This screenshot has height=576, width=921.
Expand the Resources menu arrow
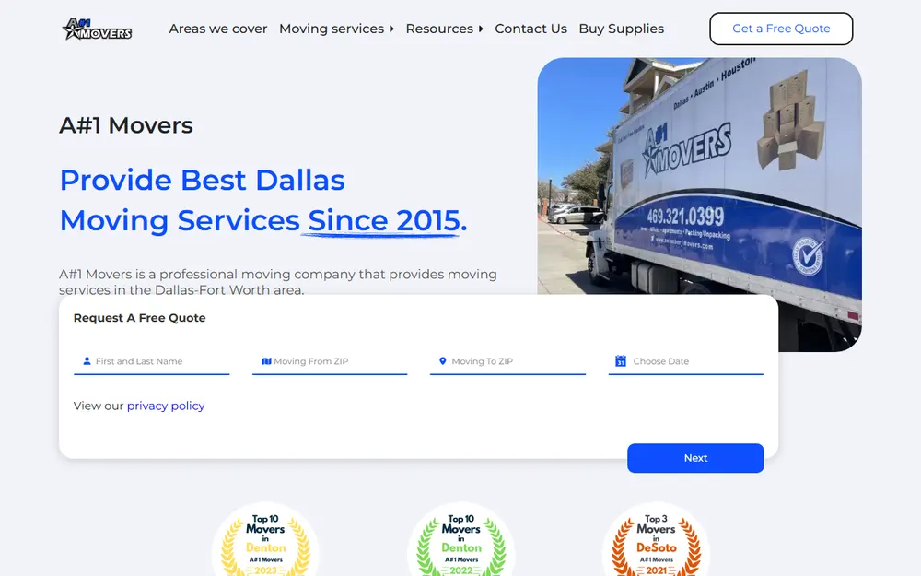point(481,29)
